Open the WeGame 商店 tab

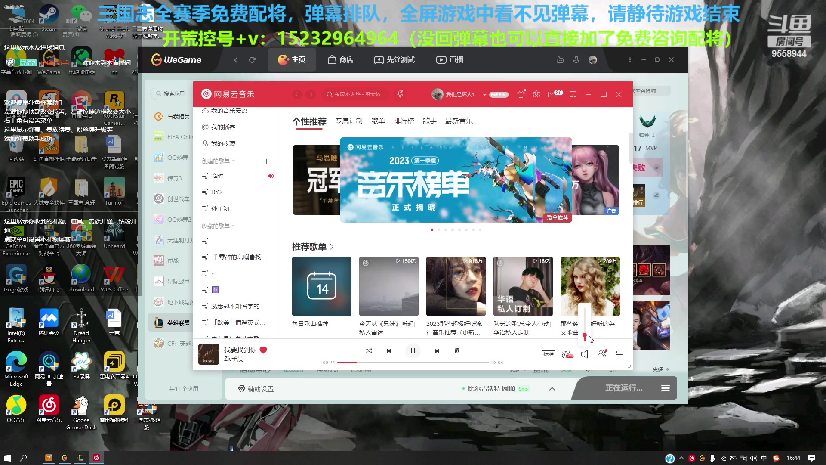click(340, 60)
